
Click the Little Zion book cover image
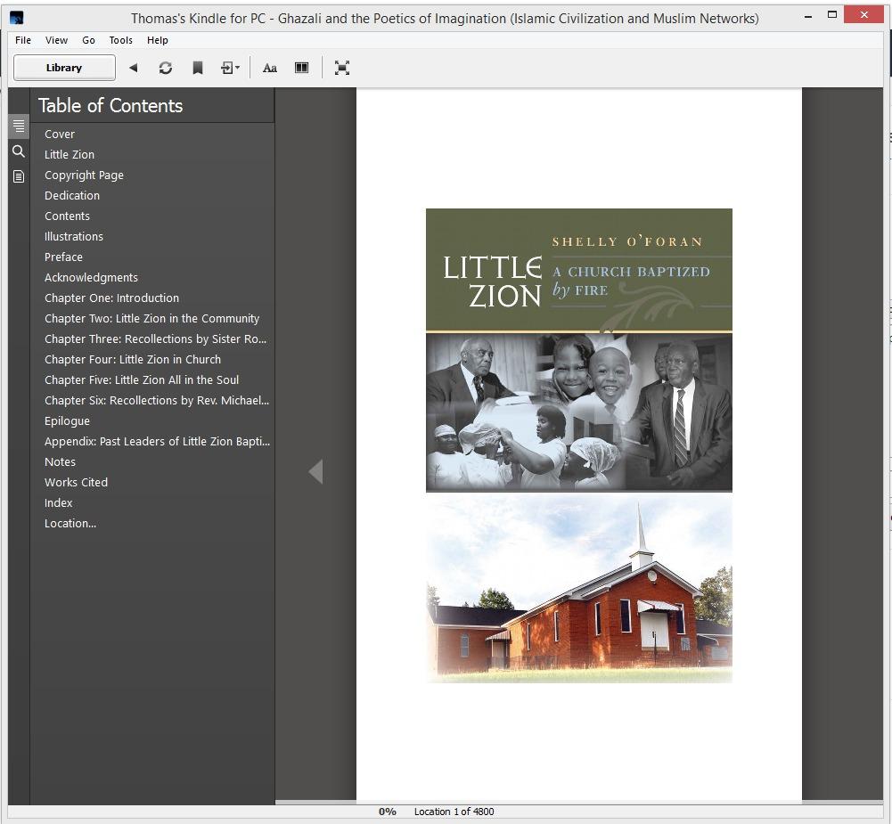[578, 445]
